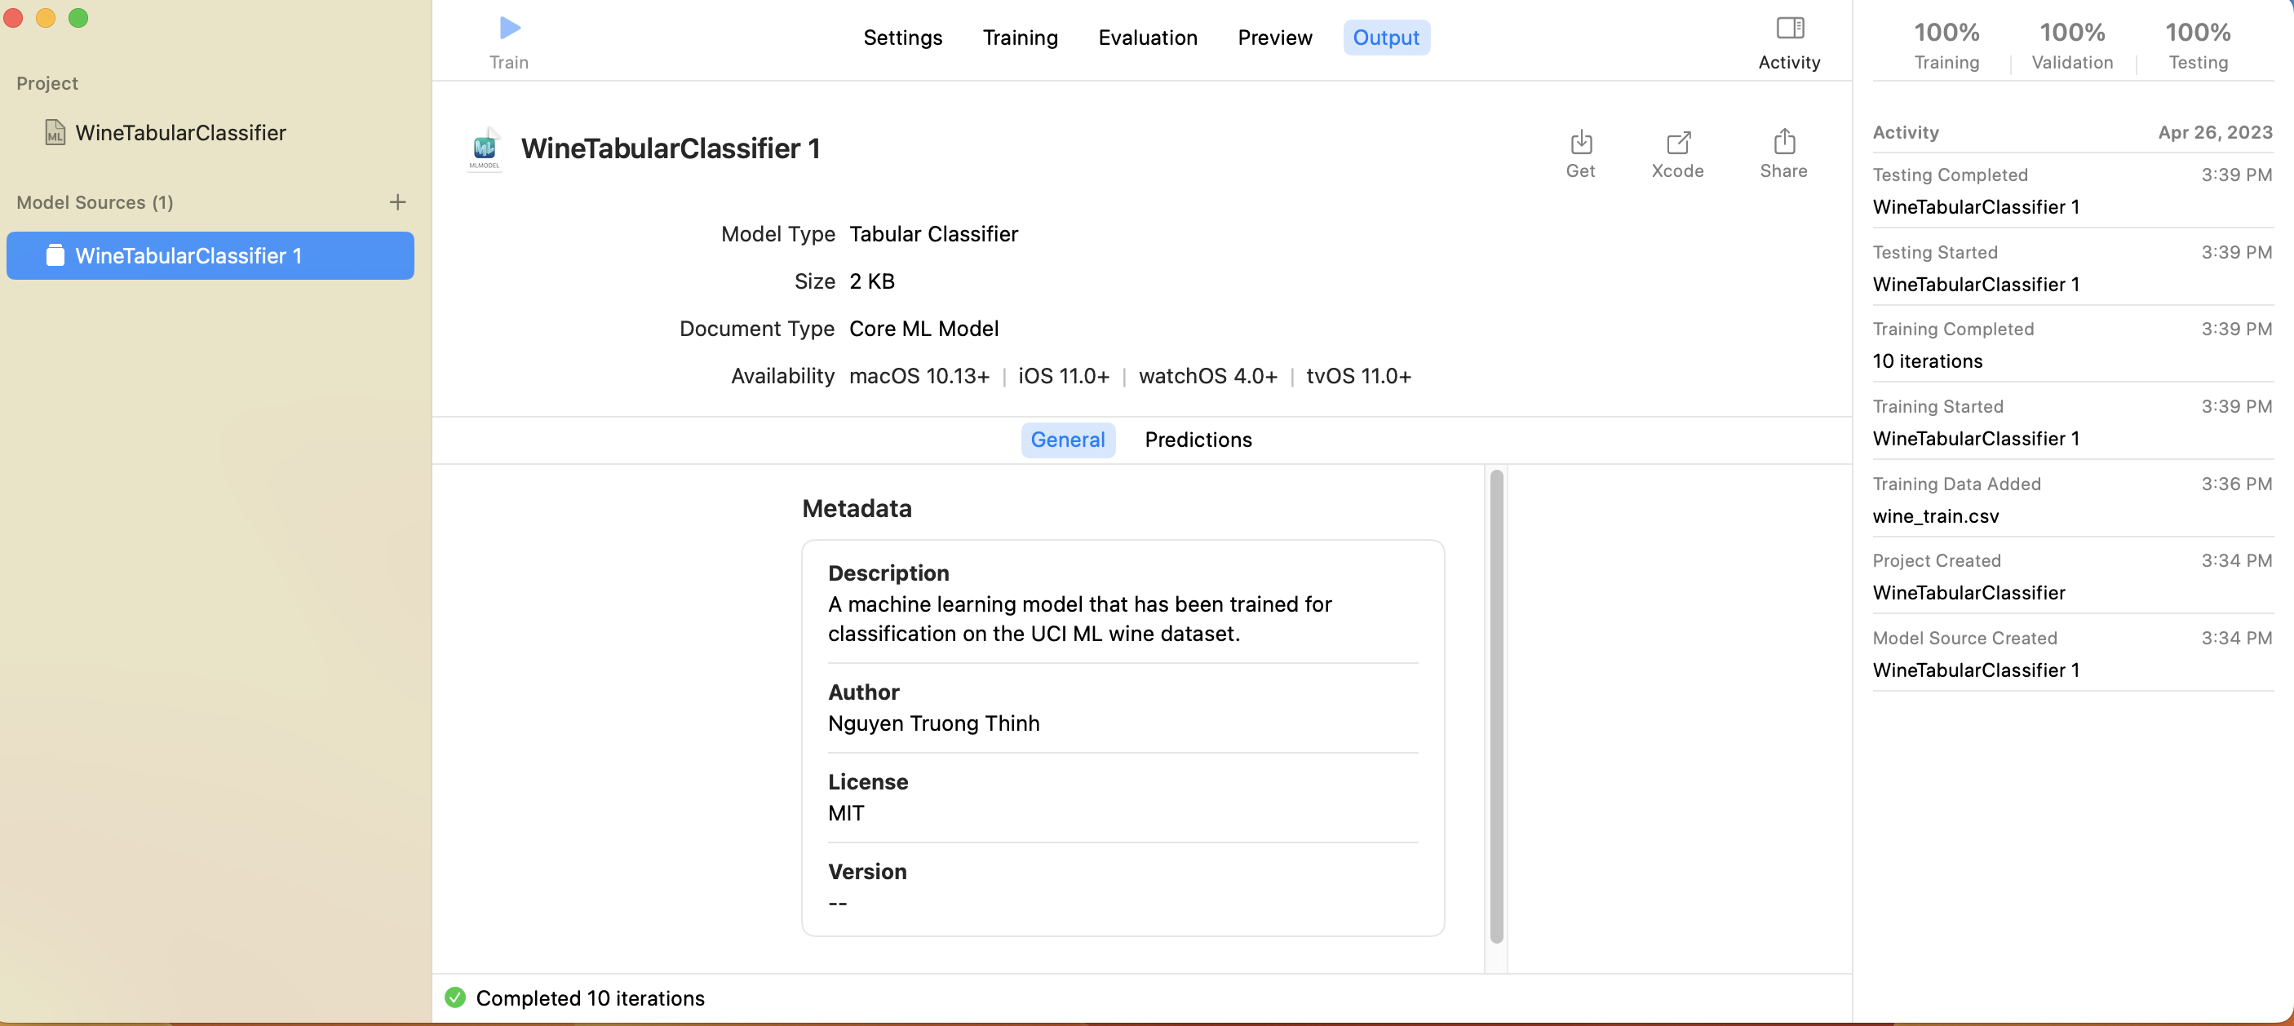Go to the Evaluation tab
2294x1026 pixels.
(1147, 38)
